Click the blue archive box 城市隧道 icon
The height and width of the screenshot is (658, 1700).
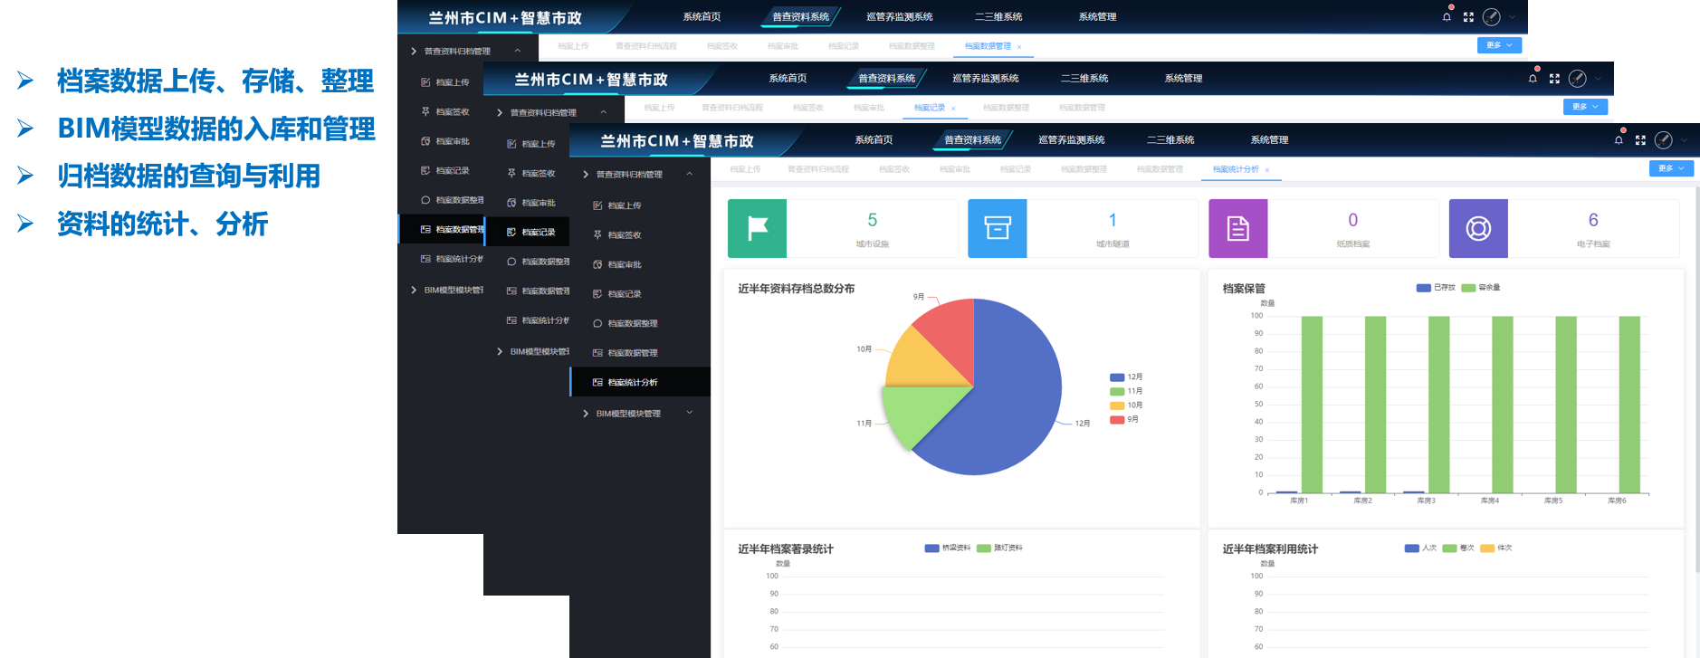[x=997, y=229]
